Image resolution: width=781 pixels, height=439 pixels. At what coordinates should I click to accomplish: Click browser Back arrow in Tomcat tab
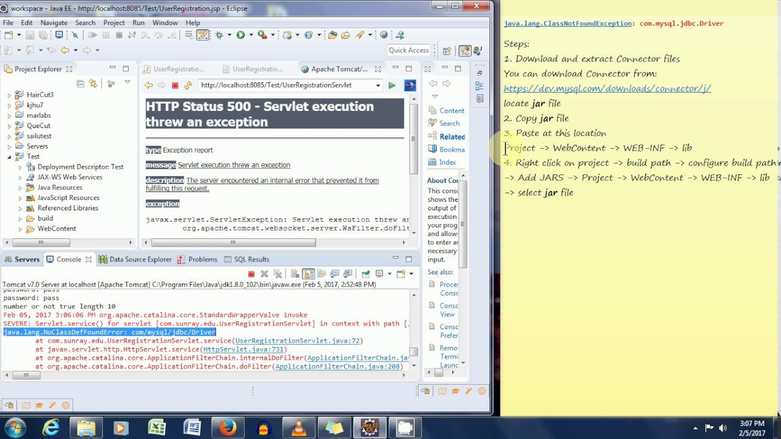click(148, 85)
